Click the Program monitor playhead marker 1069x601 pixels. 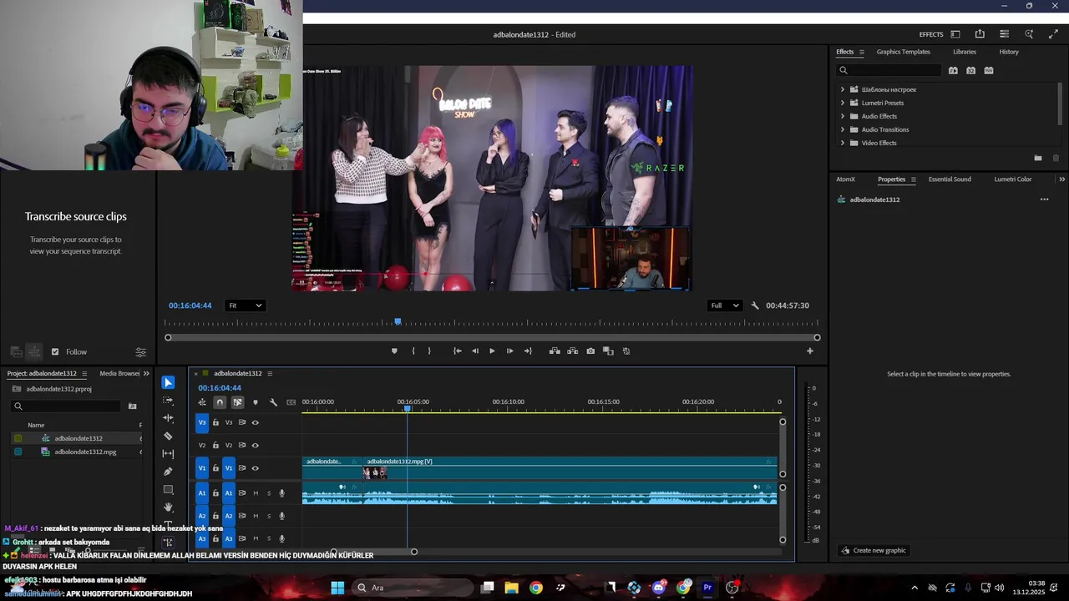coord(398,321)
